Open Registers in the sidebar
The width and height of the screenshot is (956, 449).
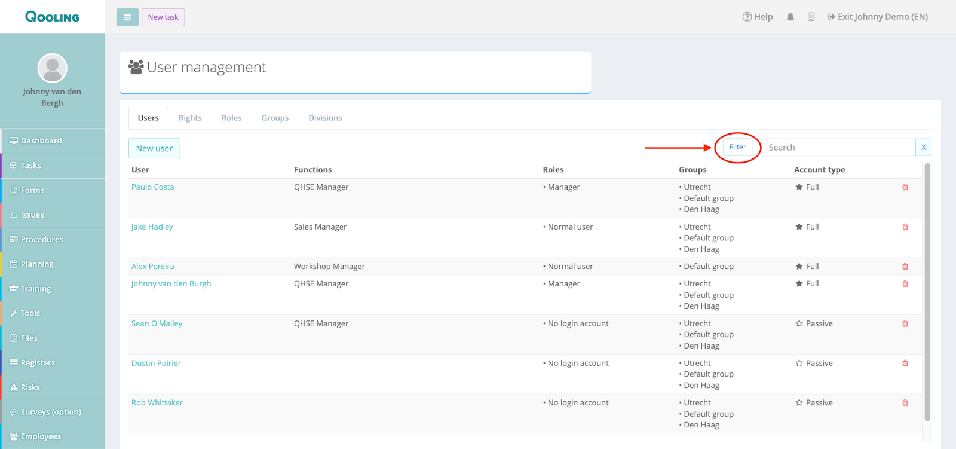53,363
